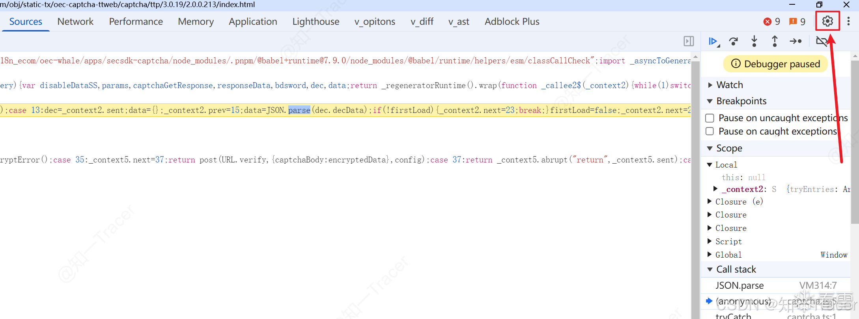Click the VM314:7 source location
This screenshot has height=319, width=859.
click(x=818, y=286)
